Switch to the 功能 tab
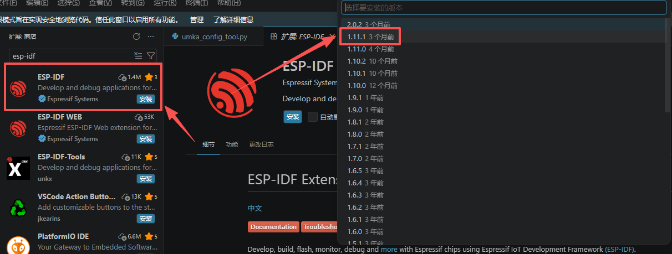Screen dimensions: 672x254 coord(232,144)
